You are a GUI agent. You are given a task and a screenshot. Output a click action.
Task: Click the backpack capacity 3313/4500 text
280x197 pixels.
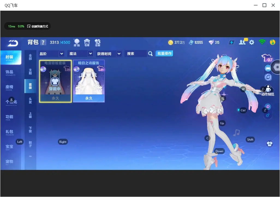(x=60, y=42)
